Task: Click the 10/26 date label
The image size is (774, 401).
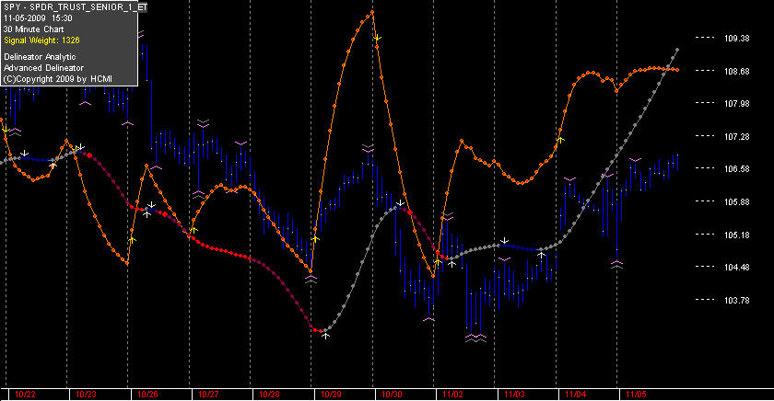Action: coord(147,395)
